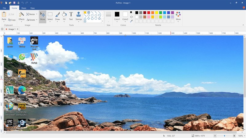Choose the Text tool
This screenshot has height=138, width=246.
[x=71, y=16]
